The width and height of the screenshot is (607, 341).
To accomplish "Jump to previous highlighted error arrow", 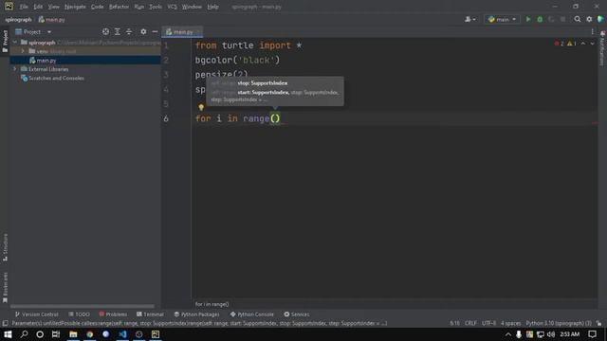I will point(583,44).
